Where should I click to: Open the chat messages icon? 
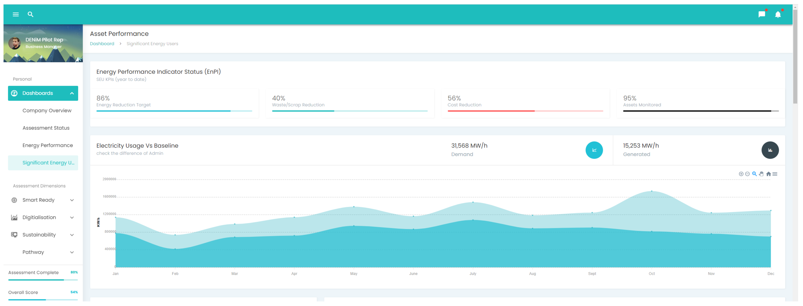coord(761,14)
